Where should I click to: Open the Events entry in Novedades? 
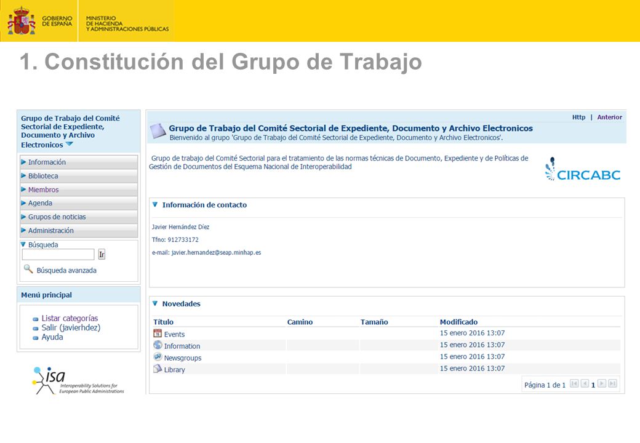point(174,334)
